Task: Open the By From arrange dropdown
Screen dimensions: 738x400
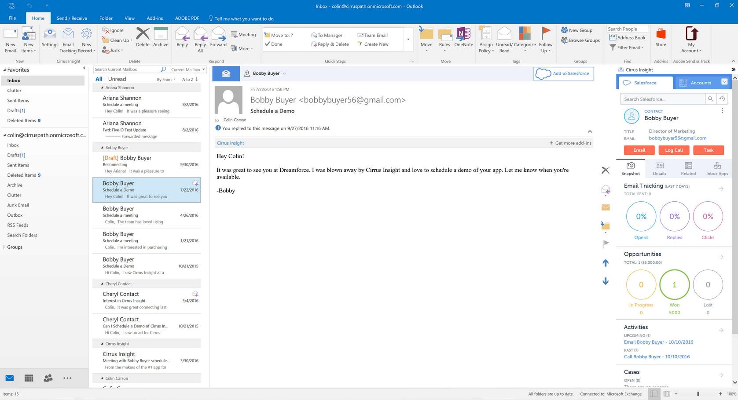Action: (x=166, y=80)
